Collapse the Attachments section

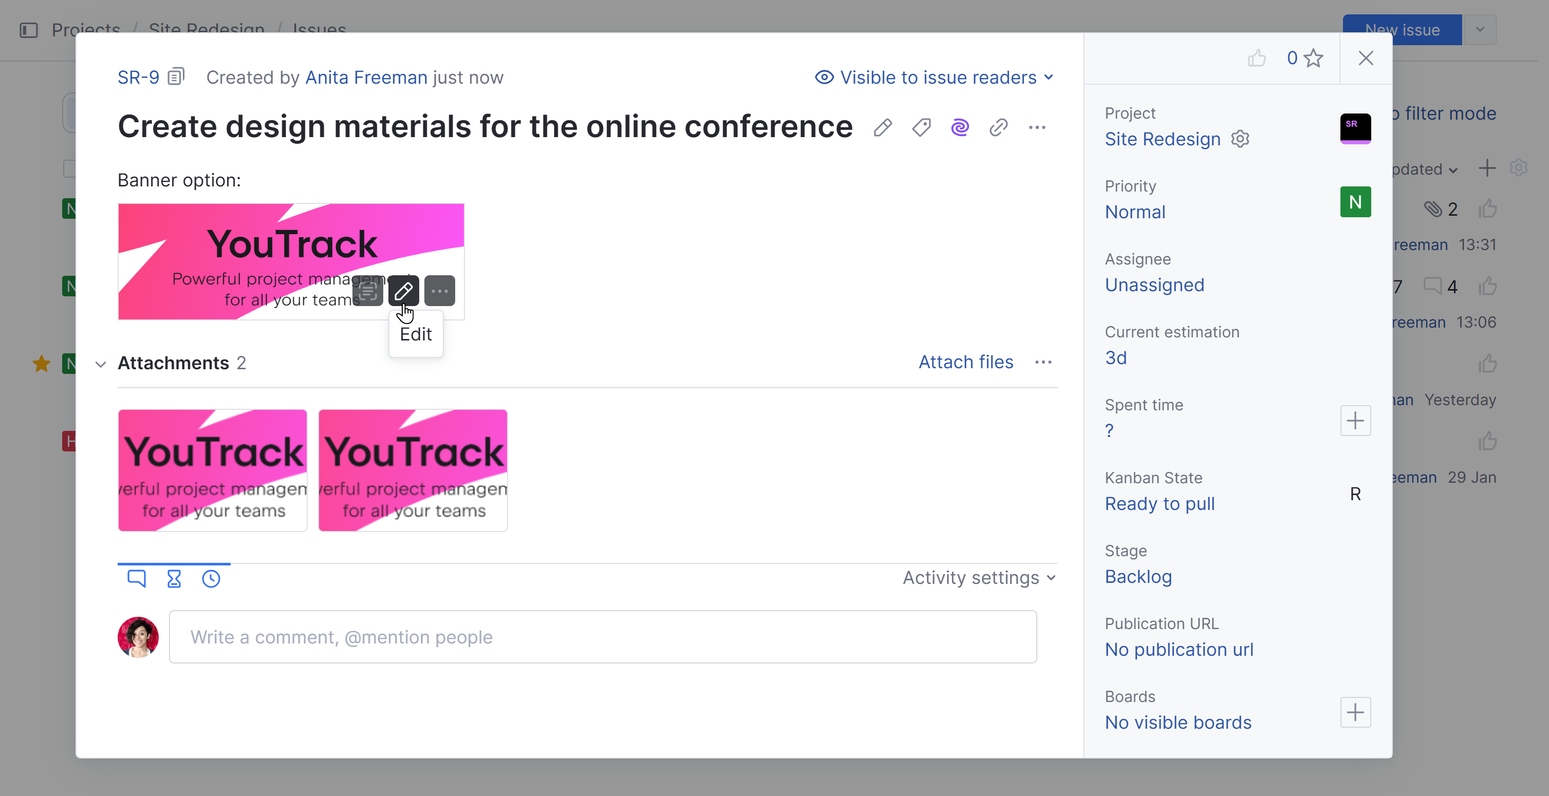pos(100,364)
